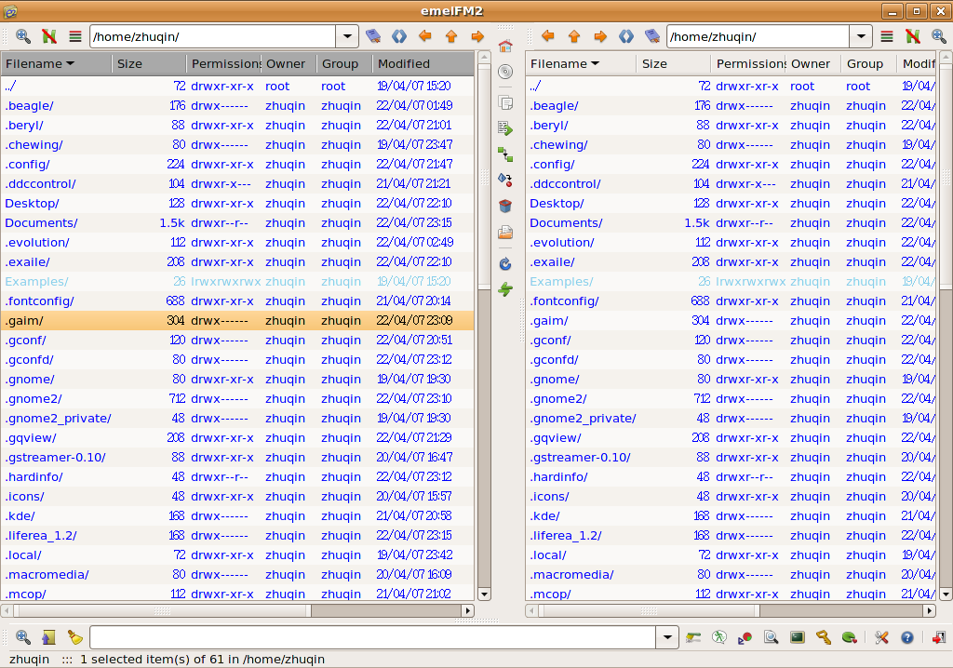Screen dimensions: 953x668
Task: Open help with the blue question mark
Action: pos(907,637)
